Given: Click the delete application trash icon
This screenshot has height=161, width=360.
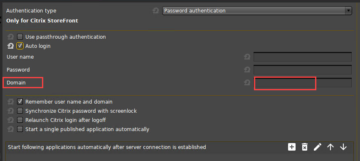Looking at the screenshot, I should click(x=304, y=147).
